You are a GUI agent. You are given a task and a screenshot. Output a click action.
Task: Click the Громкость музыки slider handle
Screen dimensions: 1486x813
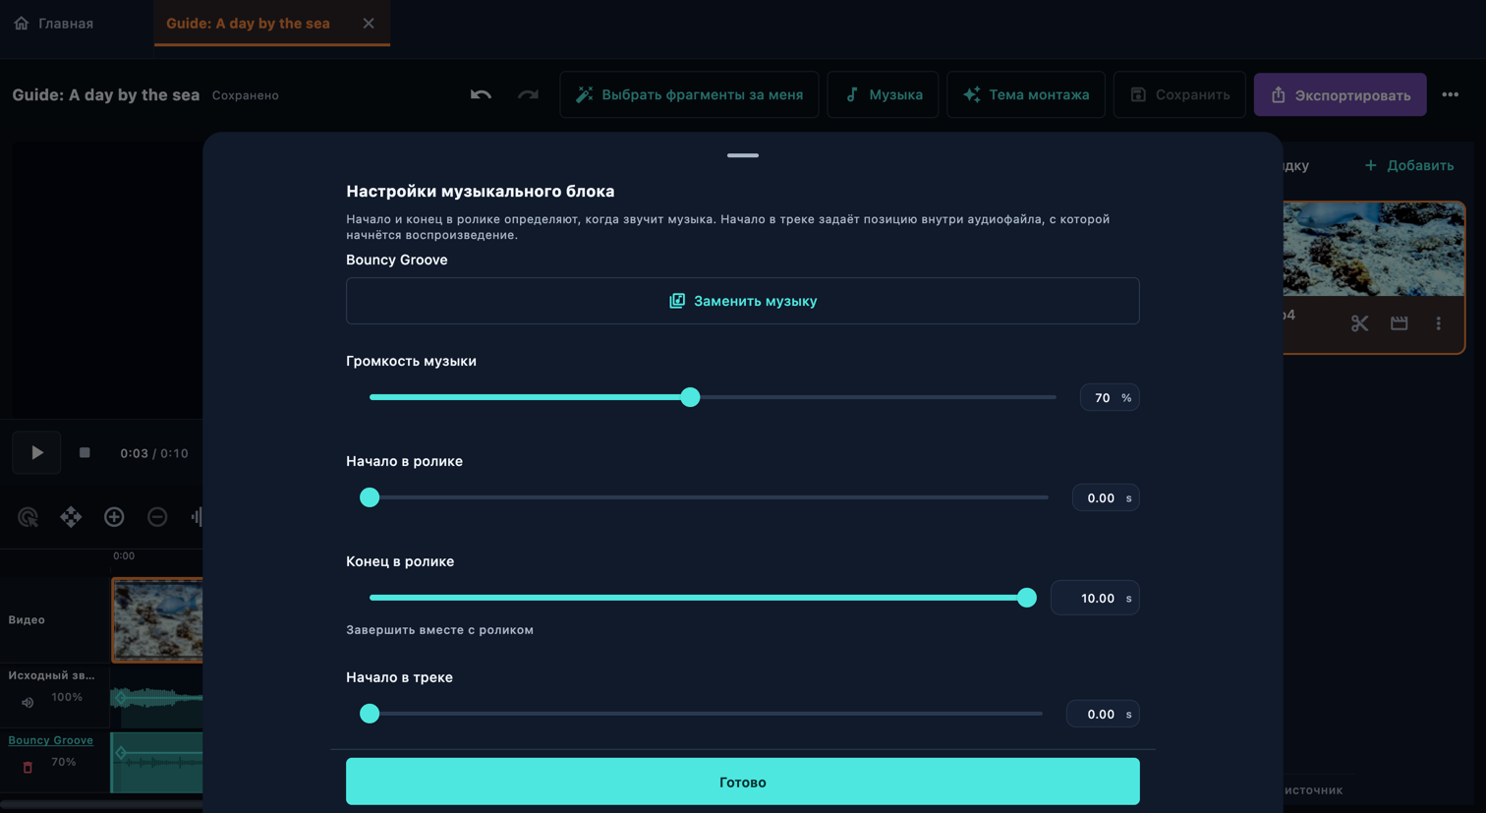(x=690, y=397)
